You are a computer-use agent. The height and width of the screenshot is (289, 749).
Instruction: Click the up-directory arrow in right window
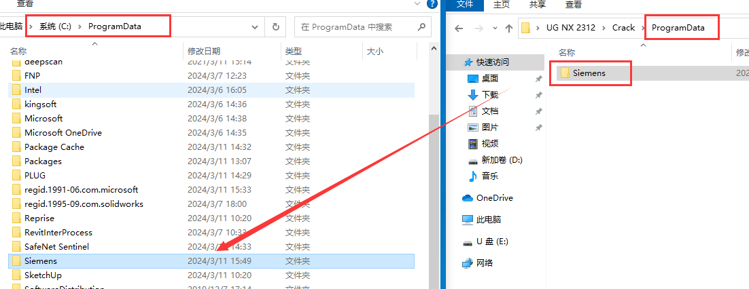click(x=509, y=28)
